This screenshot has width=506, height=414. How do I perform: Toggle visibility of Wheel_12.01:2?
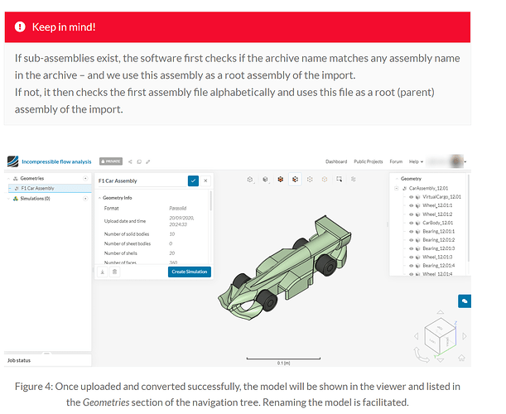click(411, 214)
